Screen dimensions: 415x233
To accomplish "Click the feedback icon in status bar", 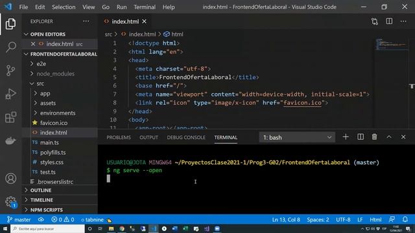I will coord(392,219).
